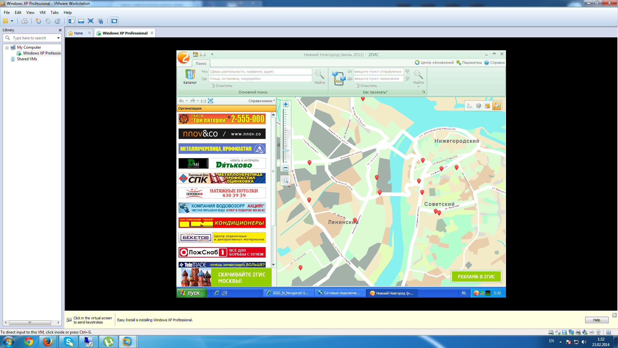The width and height of the screenshot is (618, 348).
Task: Select the Поиск ribbon tab
Action: (201, 63)
